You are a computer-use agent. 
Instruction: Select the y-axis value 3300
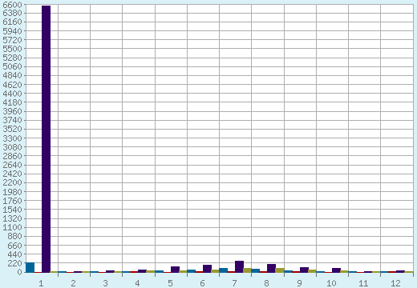[x=12, y=138]
